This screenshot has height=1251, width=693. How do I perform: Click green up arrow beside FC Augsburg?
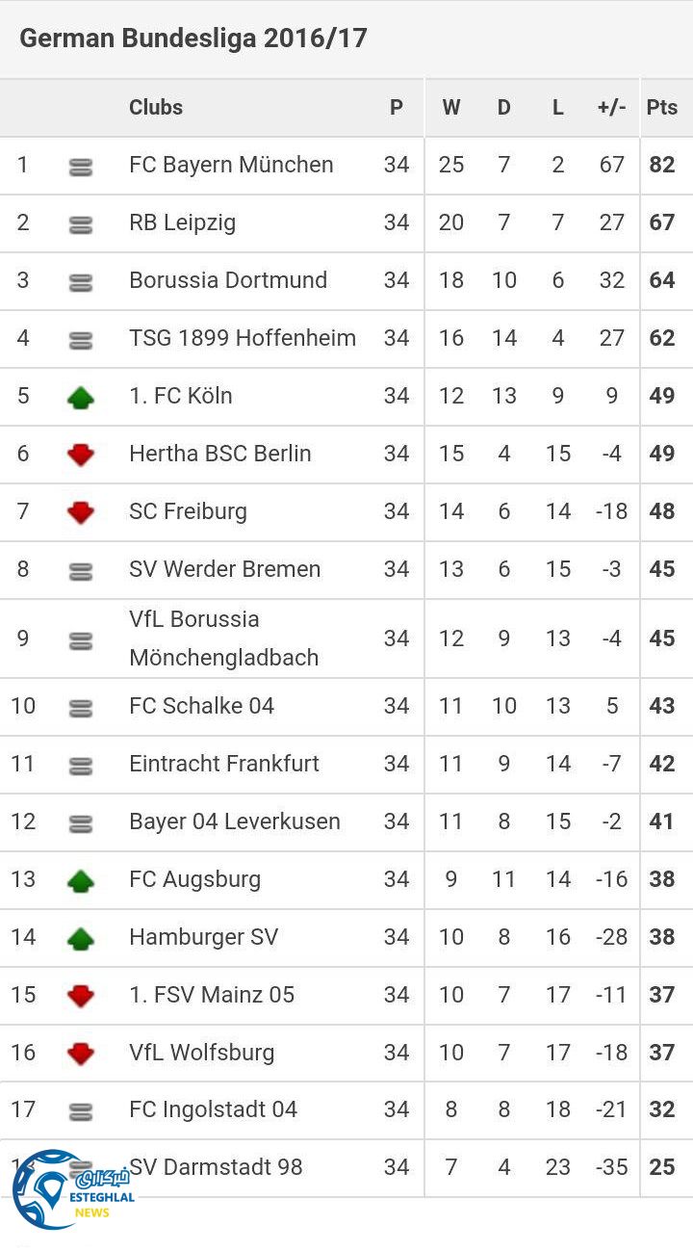click(81, 880)
